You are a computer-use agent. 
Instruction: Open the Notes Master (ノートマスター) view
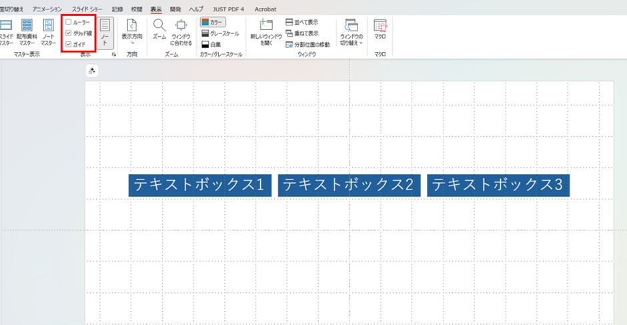click(x=49, y=31)
